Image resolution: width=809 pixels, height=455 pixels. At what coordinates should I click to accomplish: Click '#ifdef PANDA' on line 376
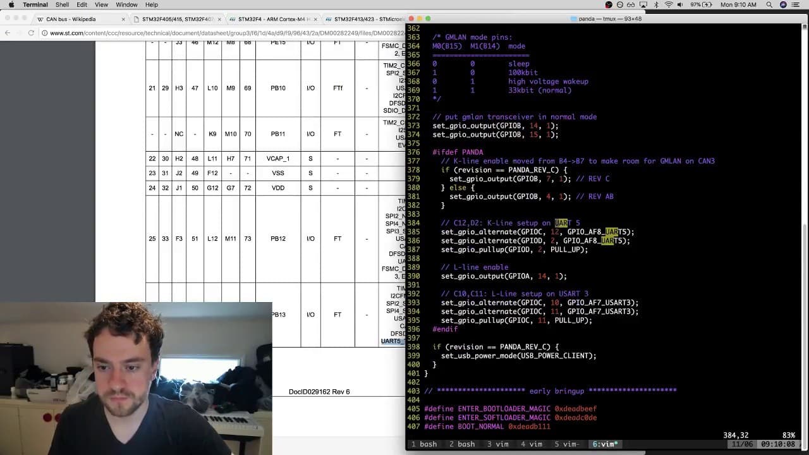(x=458, y=152)
